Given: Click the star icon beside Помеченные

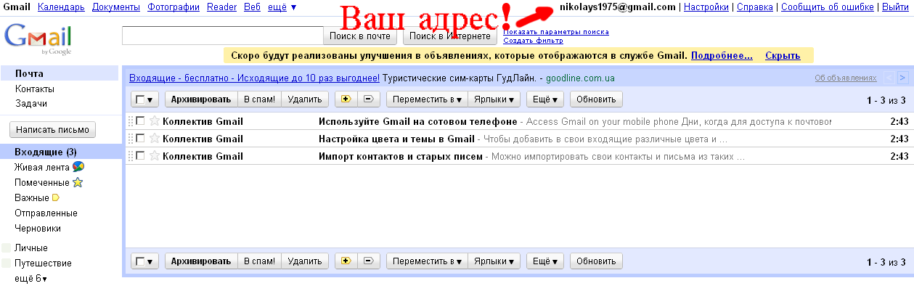Looking at the screenshot, I should pyautogui.click(x=78, y=183).
